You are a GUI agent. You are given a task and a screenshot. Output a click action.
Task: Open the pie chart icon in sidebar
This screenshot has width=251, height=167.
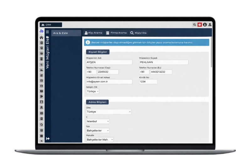(x=41, y=124)
